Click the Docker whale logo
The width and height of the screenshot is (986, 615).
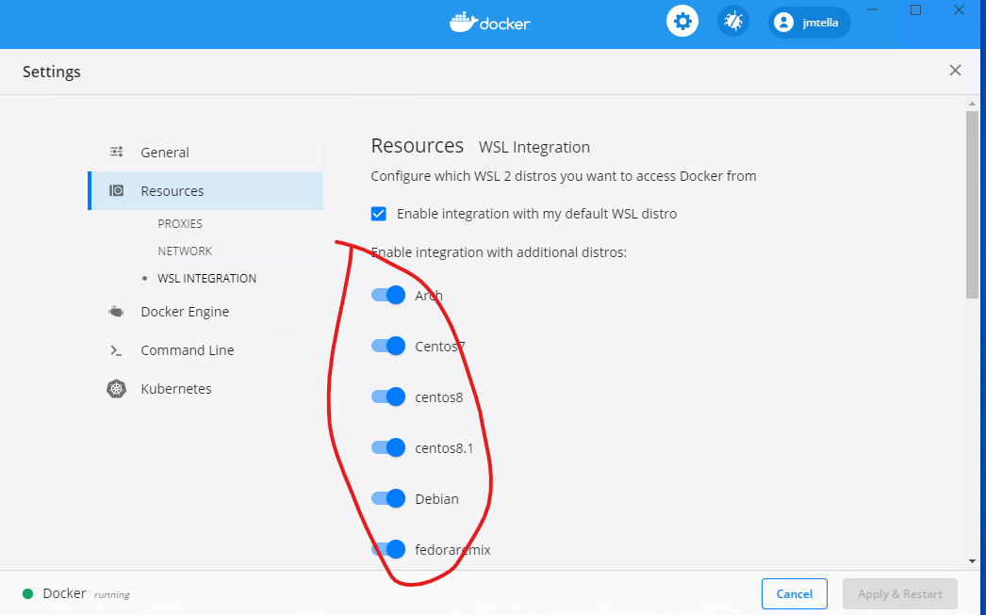(x=490, y=22)
